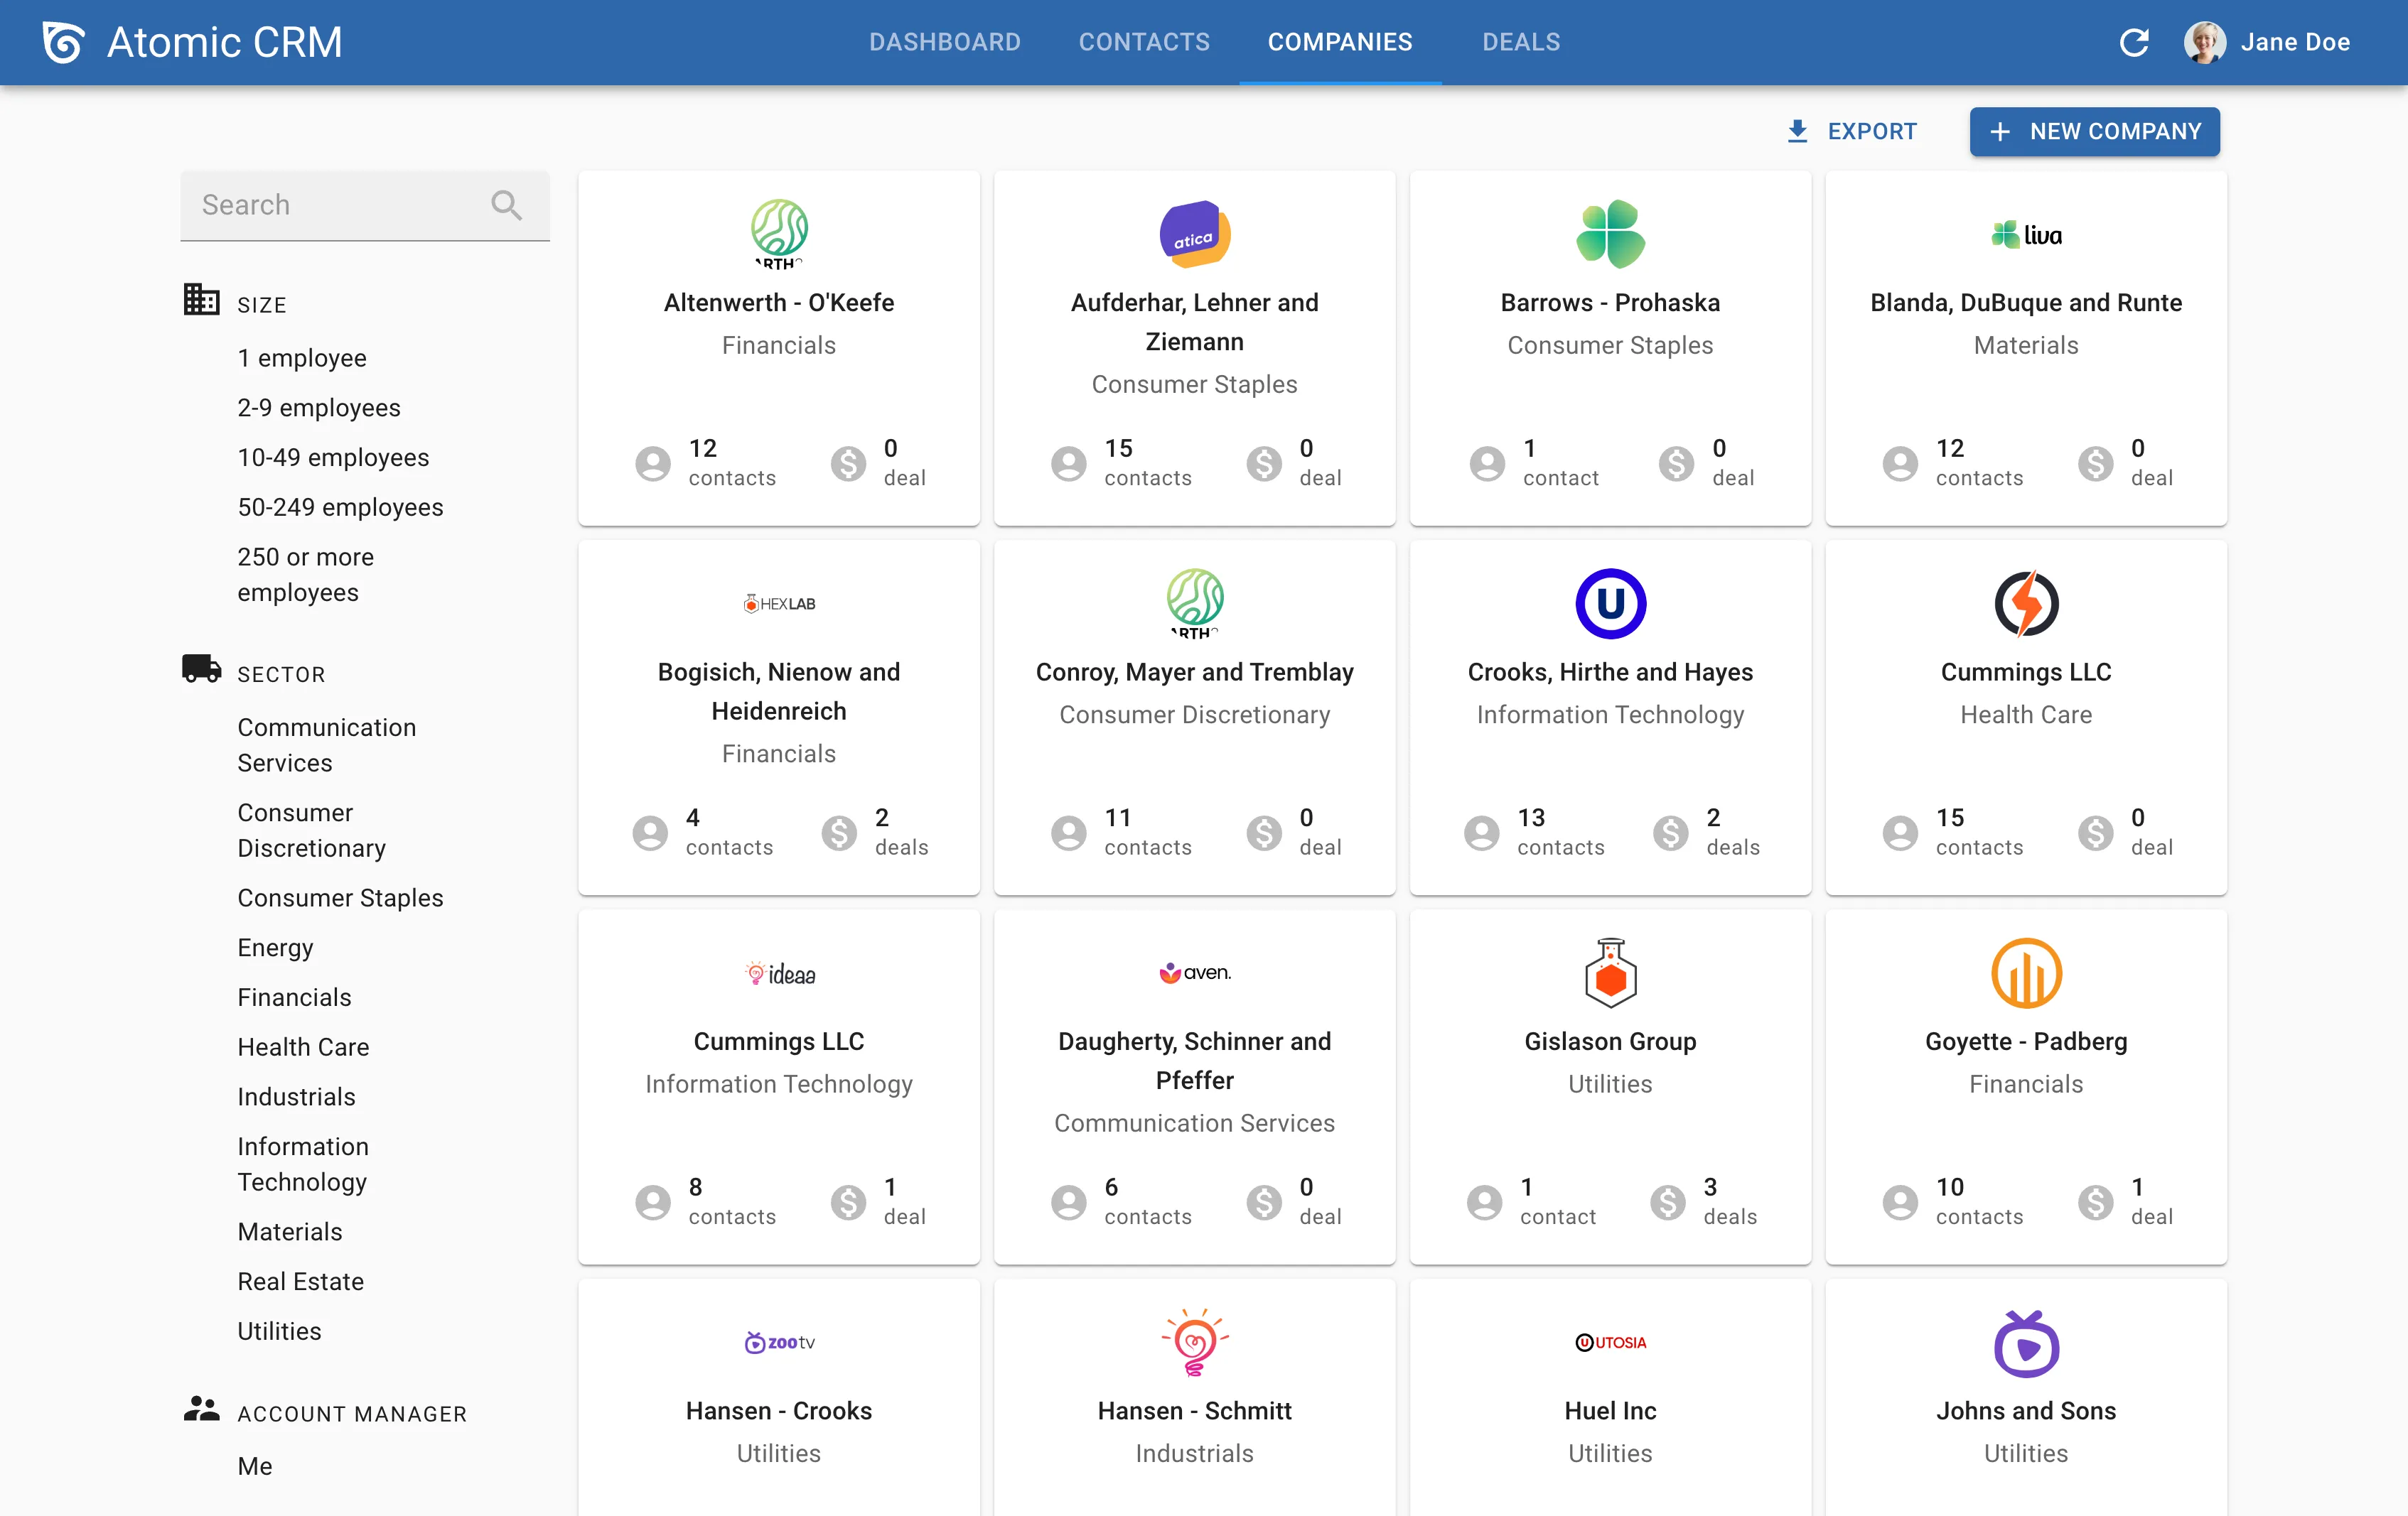Image resolution: width=2408 pixels, height=1516 pixels.
Task: Click the Utosia logo on Huel Inc card
Action: pos(1610,1342)
